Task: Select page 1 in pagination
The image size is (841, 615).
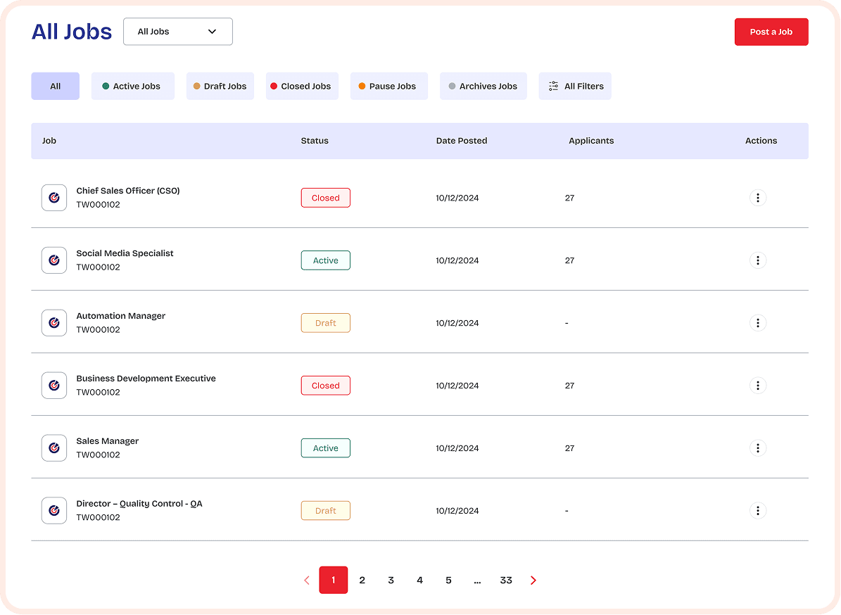Action: point(333,580)
